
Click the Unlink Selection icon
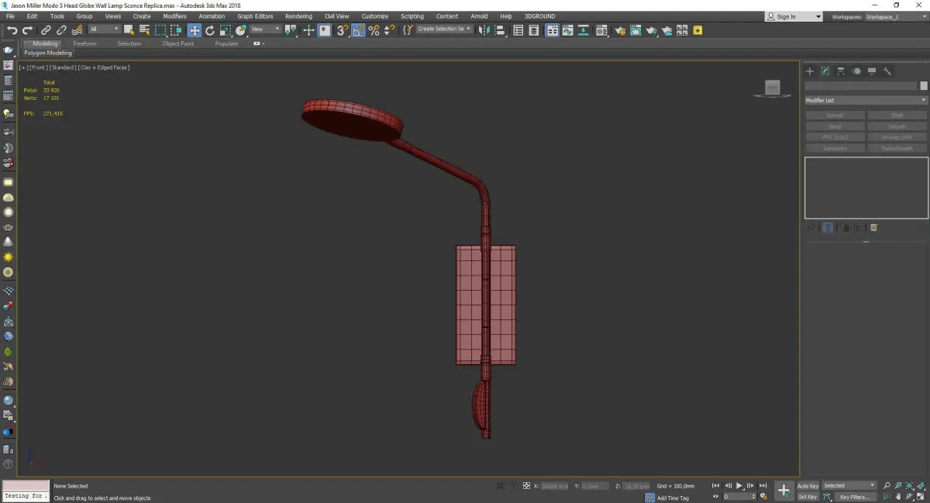(x=61, y=30)
